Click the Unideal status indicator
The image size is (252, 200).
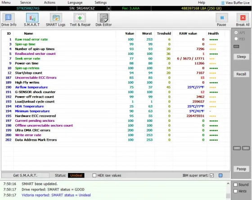point(76,175)
